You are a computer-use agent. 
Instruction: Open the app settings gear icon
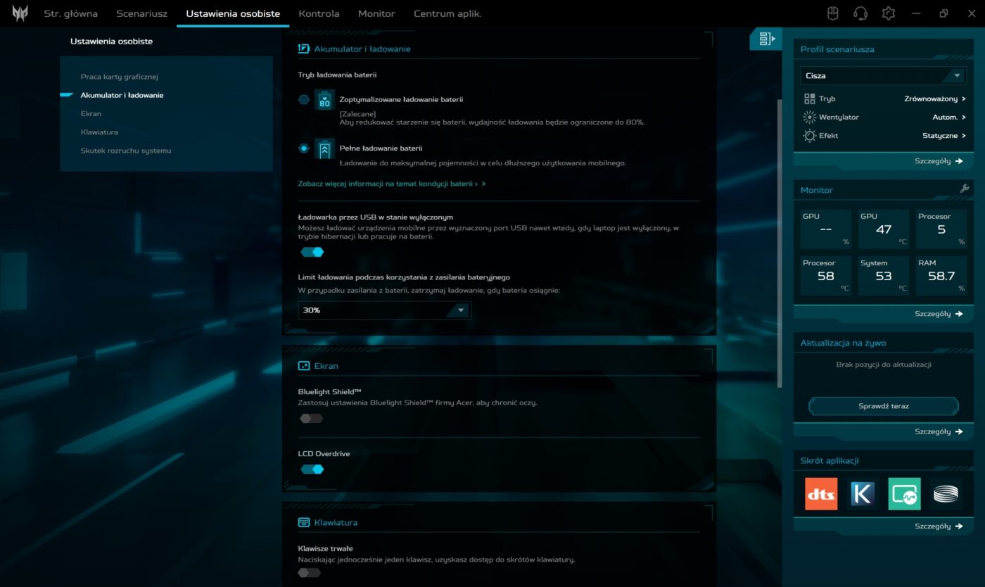(x=889, y=13)
